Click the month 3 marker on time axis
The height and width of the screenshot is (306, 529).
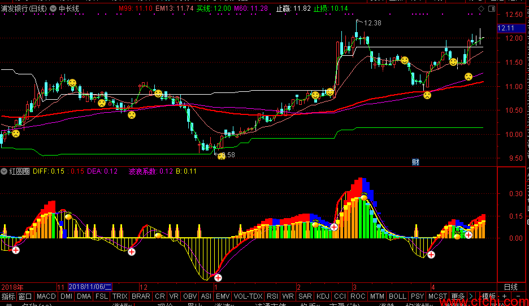click(x=354, y=287)
